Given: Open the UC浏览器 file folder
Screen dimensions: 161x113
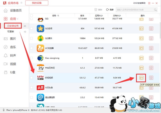Looking at the screenshot, I should click(141, 48).
